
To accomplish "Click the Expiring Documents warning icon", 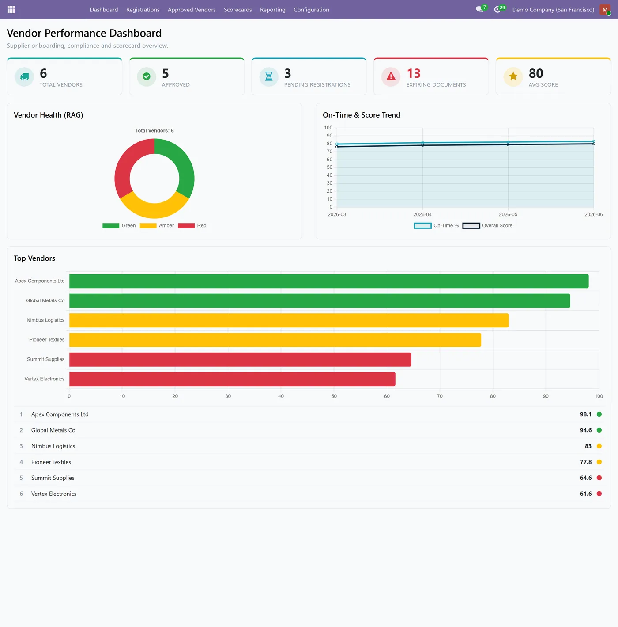I will [391, 76].
